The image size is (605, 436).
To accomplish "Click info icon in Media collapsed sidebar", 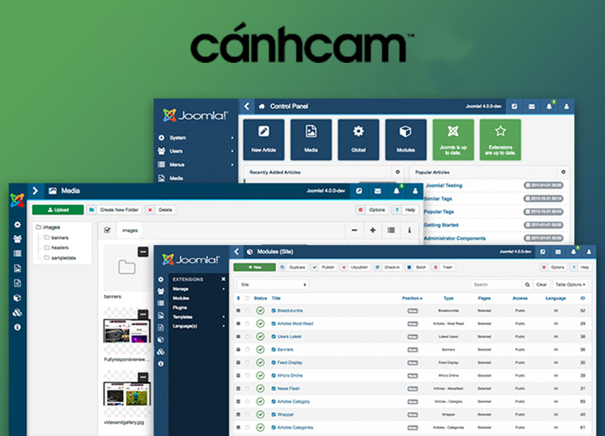I will (17, 327).
